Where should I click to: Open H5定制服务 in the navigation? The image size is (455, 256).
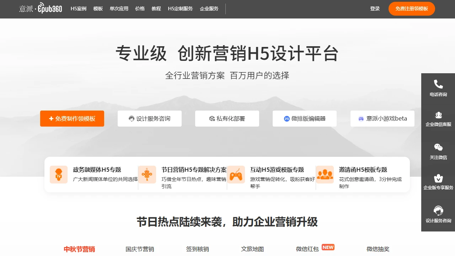(x=180, y=9)
